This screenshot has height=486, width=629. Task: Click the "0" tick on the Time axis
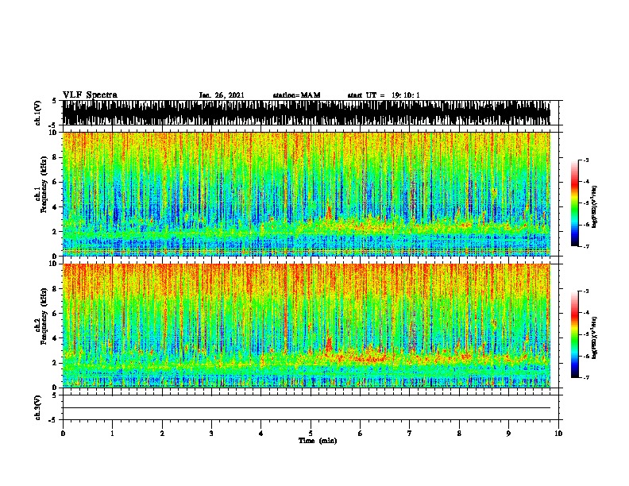63,434
